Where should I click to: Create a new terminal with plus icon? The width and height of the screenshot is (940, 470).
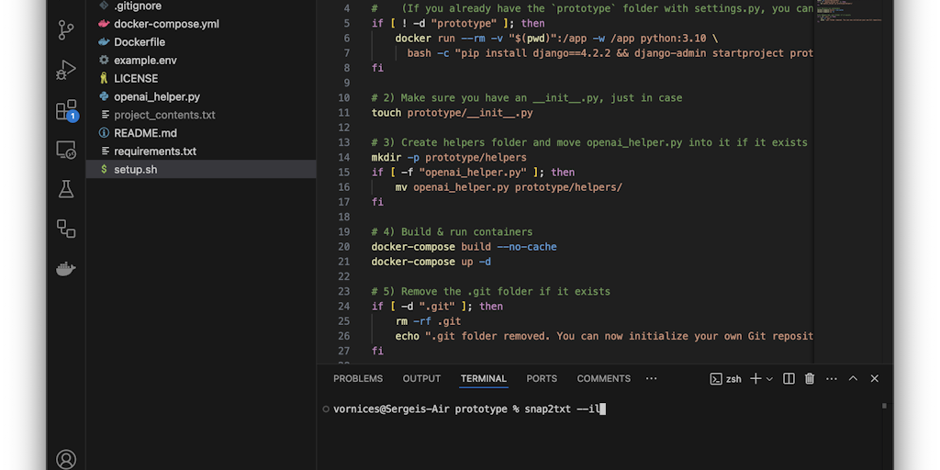755,378
